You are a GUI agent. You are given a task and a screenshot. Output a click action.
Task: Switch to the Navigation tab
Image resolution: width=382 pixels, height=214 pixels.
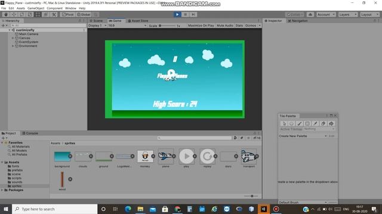click(298, 21)
